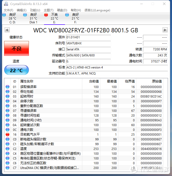
Task: Click the blue status icon for attribute 05
Action: pos(7,106)
